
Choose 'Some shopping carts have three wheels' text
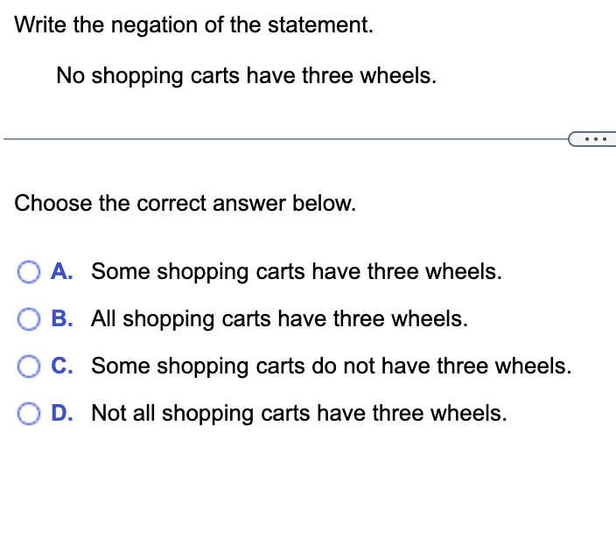(297, 272)
